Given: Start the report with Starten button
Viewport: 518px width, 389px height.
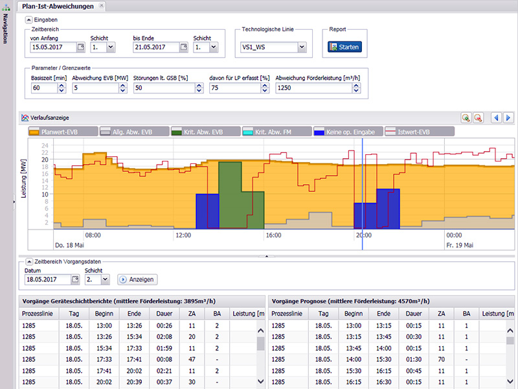Looking at the screenshot, I should (344, 47).
